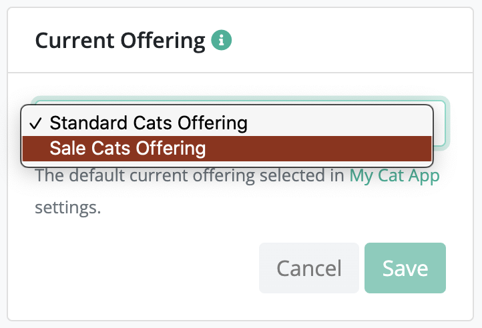
Task: Click the default current offering description text
Action: tap(191, 176)
